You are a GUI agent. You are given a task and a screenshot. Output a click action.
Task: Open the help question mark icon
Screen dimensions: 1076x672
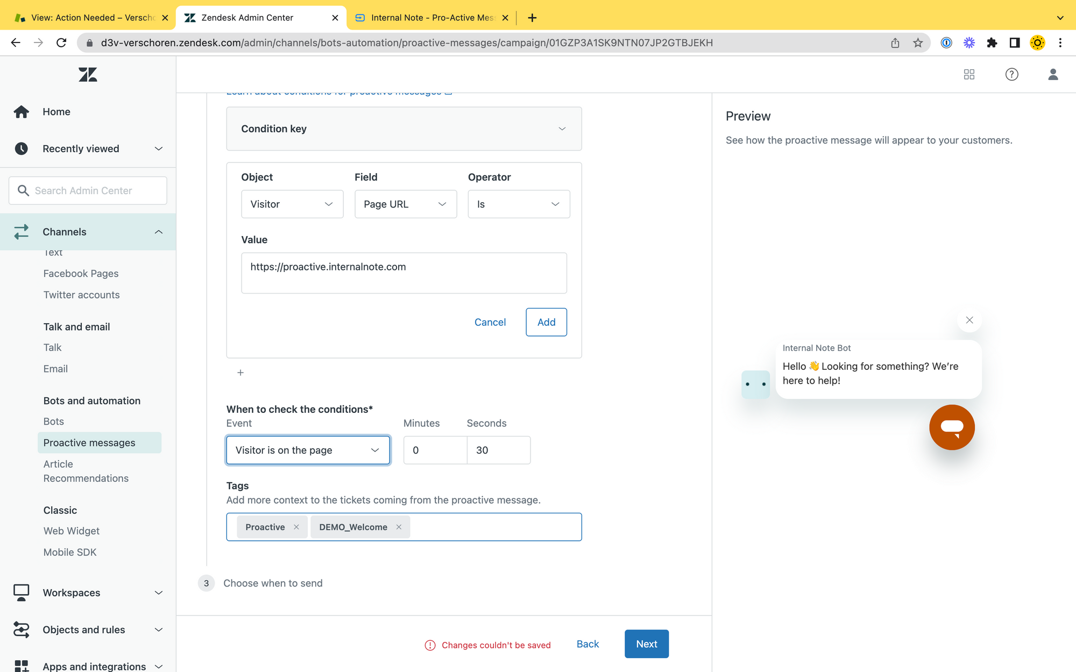pyautogui.click(x=1011, y=75)
